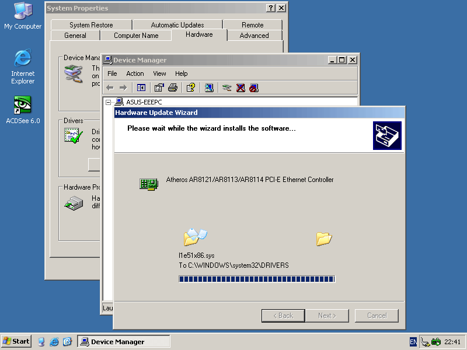Click the driver install progress bar
This screenshot has width=467, height=350.
[x=257, y=279]
